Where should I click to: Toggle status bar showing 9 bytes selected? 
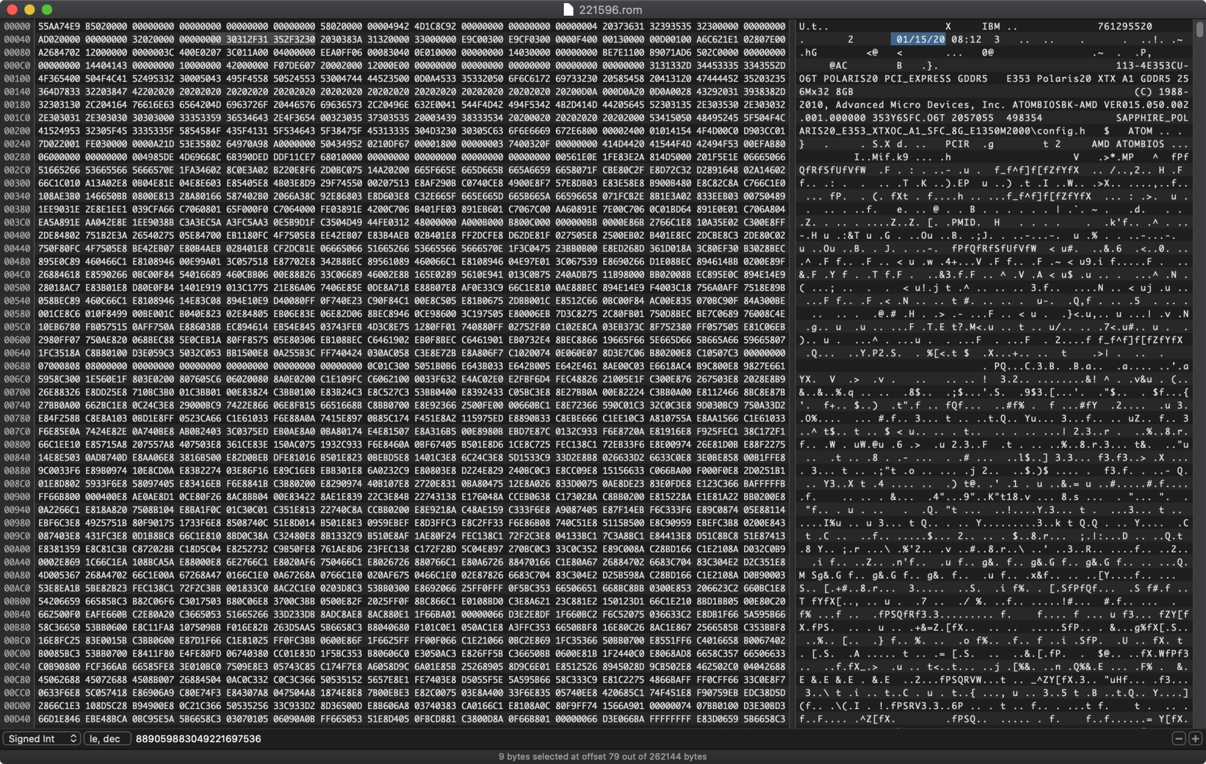pyautogui.click(x=602, y=756)
